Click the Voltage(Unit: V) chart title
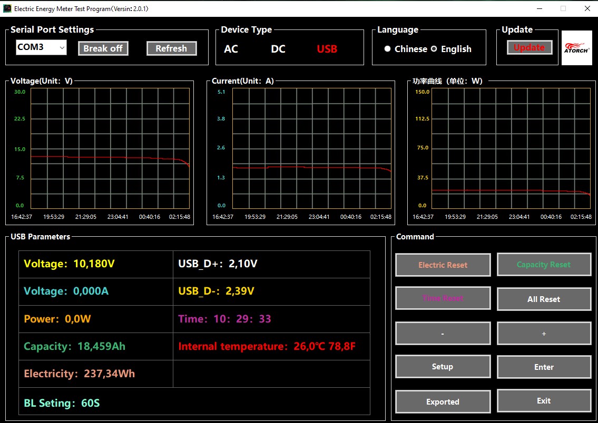 point(42,81)
